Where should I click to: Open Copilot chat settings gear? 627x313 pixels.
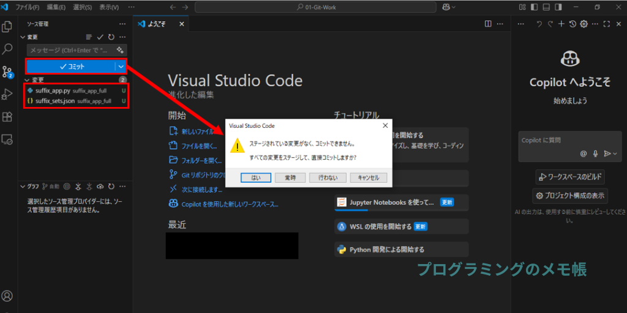point(584,24)
